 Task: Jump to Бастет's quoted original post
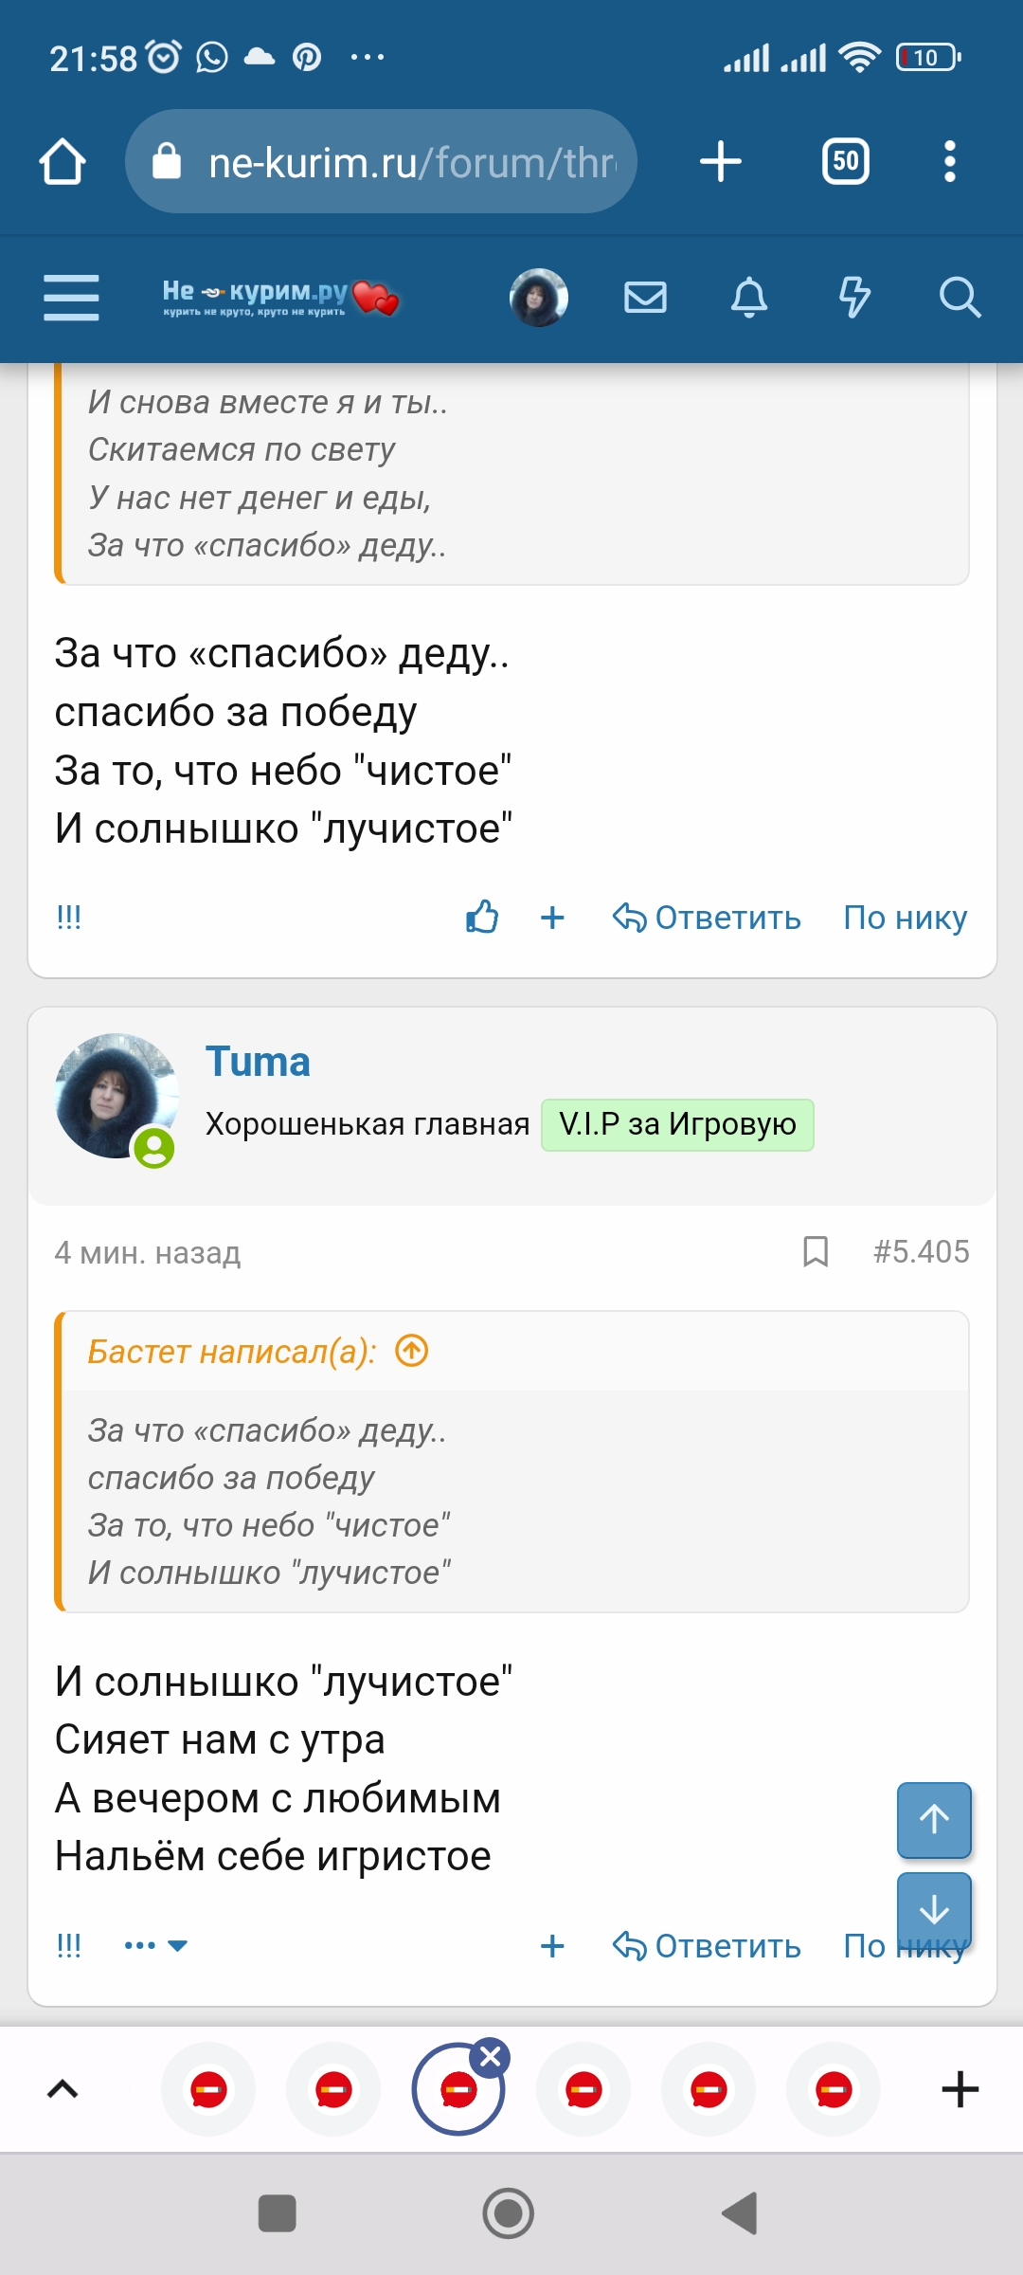click(412, 1351)
